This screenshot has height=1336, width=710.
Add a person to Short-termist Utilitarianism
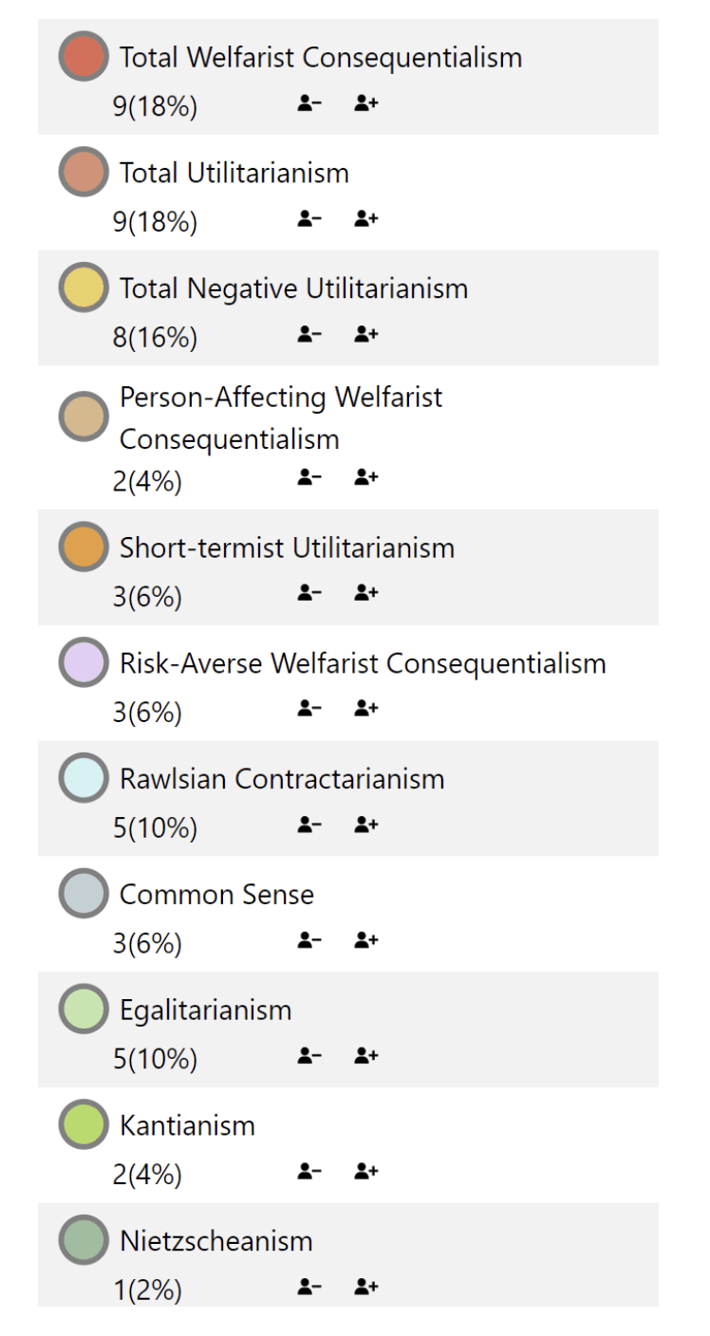366,594
